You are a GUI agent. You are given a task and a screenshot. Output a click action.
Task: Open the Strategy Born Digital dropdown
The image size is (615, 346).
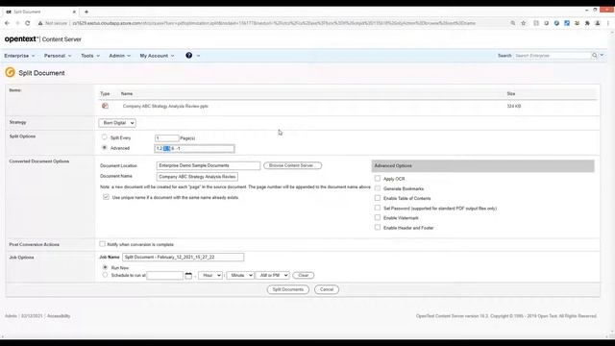[117, 123]
